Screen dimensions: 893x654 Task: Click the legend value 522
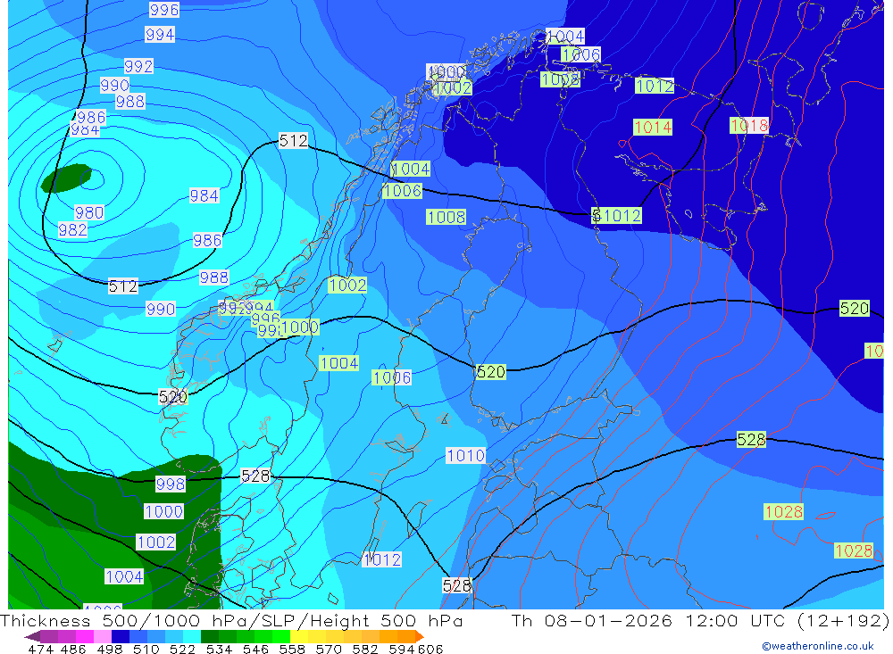(x=183, y=649)
